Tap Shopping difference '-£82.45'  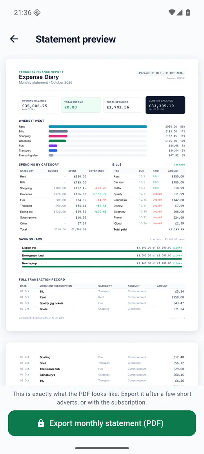point(100,188)
